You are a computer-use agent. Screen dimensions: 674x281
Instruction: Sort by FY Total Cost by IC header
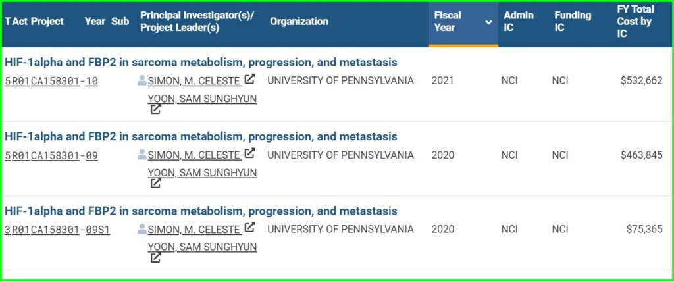click(x=635, y=22)
